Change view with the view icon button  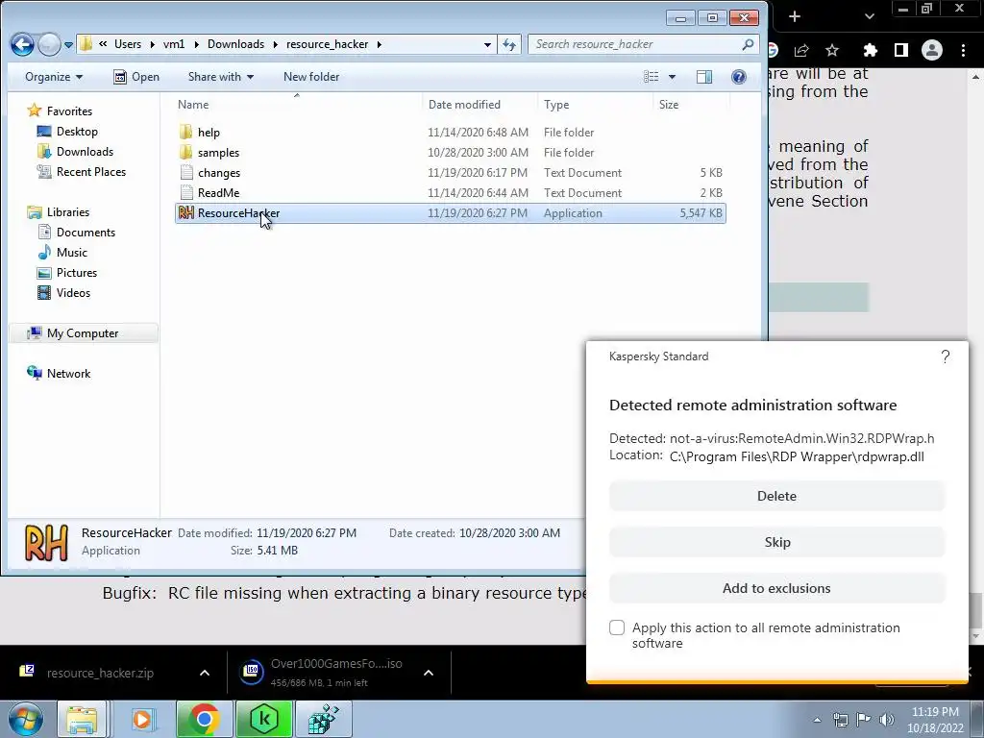[652, 77]
